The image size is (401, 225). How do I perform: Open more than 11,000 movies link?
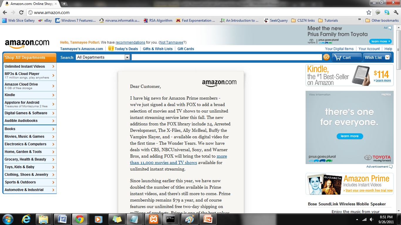pos(178,159)
